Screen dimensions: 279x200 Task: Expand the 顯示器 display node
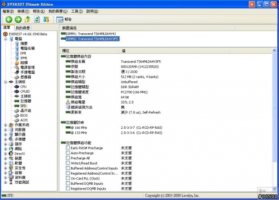[6, 134]
